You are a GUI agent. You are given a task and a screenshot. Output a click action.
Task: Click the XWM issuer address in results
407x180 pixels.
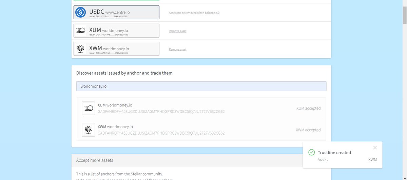click(161, 133)
